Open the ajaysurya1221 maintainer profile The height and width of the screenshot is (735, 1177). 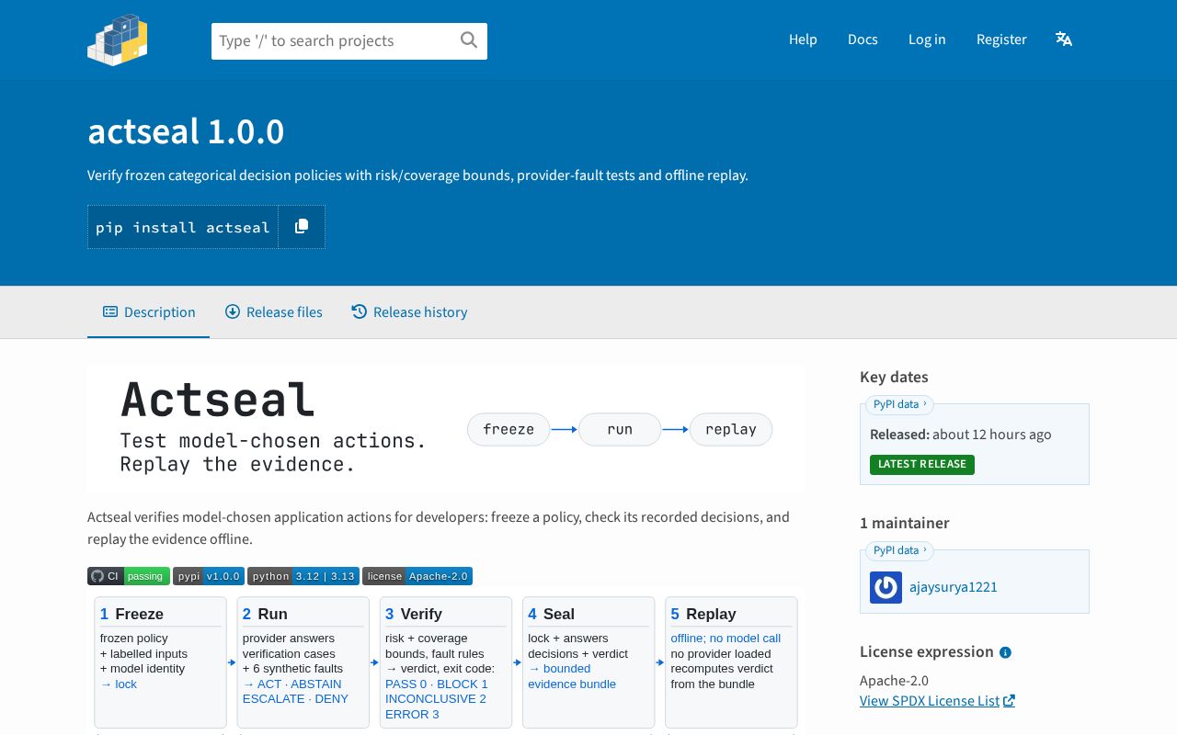(x=954, y=587)
